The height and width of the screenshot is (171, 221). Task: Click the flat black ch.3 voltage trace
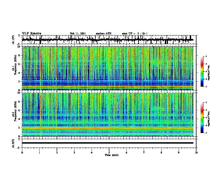[107, 143]
